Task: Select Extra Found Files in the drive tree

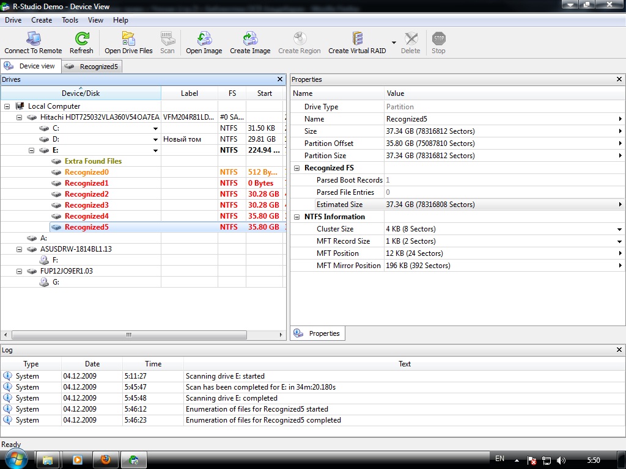Action: [93, 161]
